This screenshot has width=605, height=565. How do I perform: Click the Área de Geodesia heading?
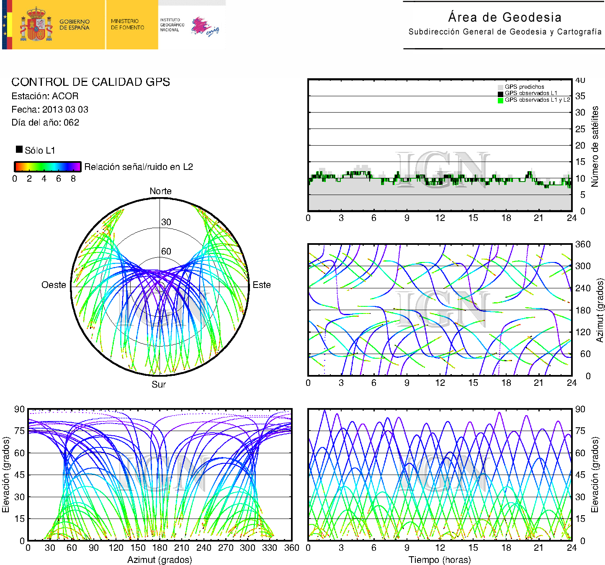505,18
